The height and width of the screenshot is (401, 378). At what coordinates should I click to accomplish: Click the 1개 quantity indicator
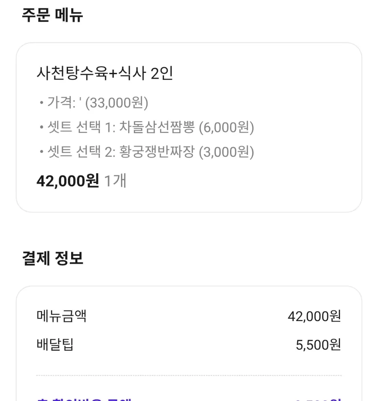pyautogui.click(x=115, y=181)
